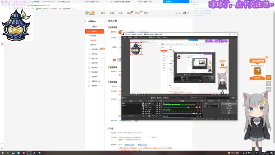Mute the second audio mixer channel speaker icon
Image resolution: width=275 pixels, height=155 pixels.
pyautogui.click(x=197, y=114)
